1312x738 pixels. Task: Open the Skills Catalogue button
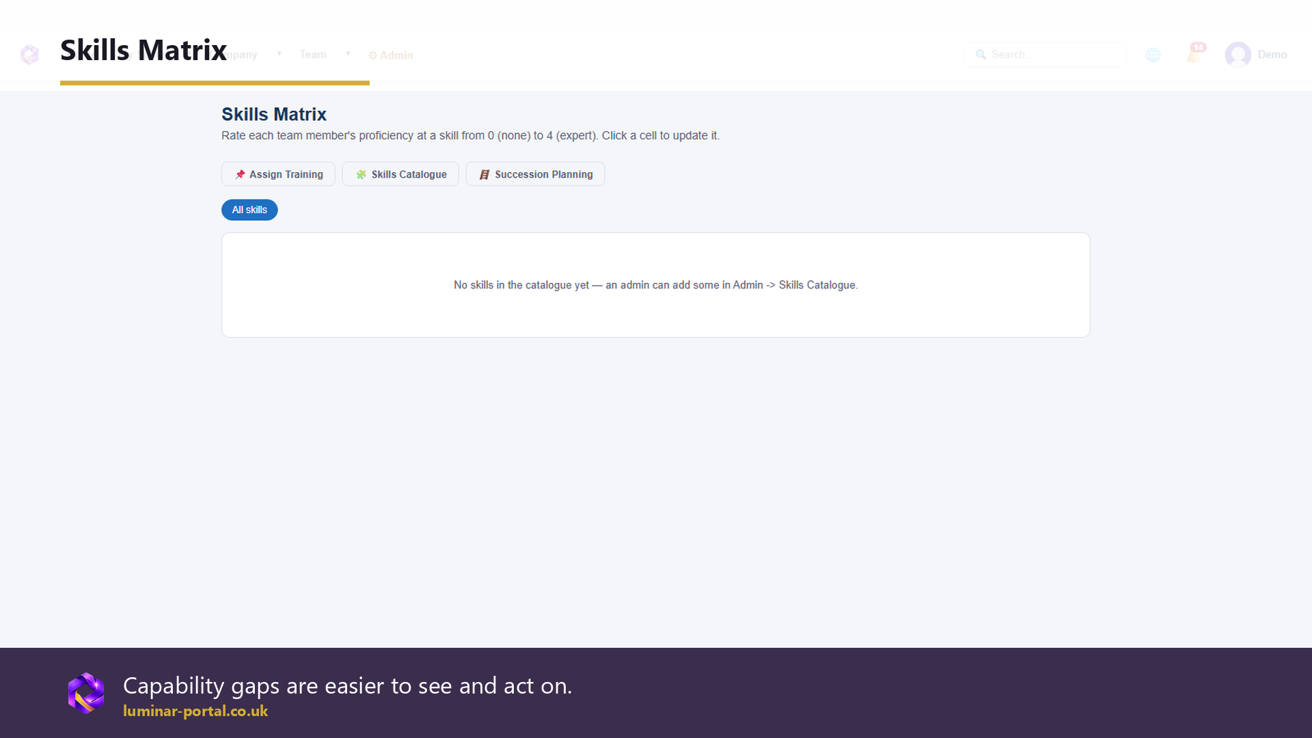tap(400, 174)
